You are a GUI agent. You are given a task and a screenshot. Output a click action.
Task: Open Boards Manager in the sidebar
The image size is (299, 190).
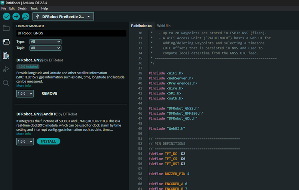pyautogui.click(x=6, y=42)
